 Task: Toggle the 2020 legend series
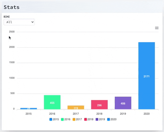112,119
